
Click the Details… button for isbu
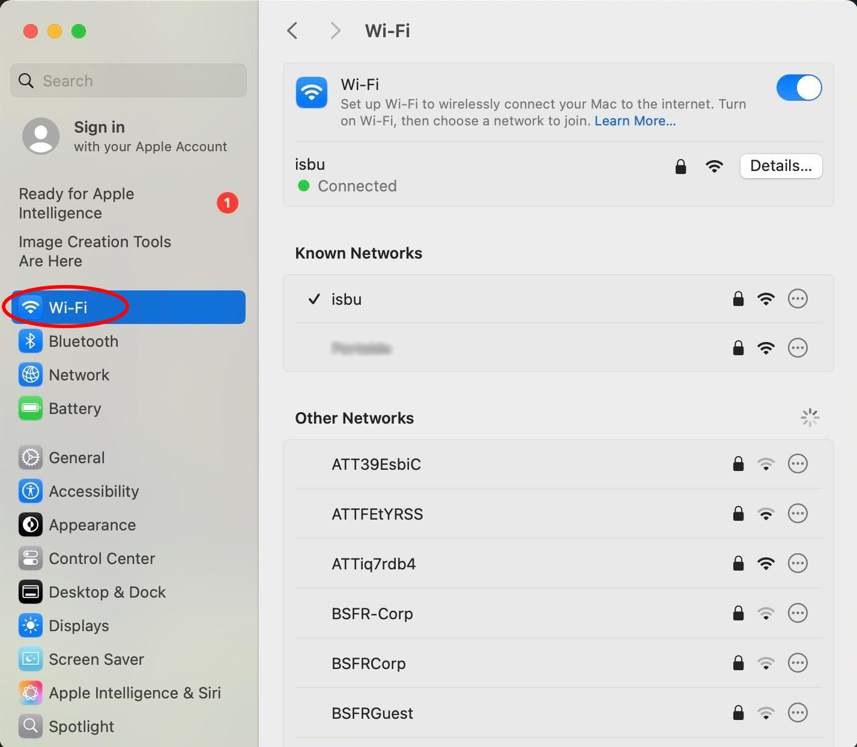click(x=781, y=166)
